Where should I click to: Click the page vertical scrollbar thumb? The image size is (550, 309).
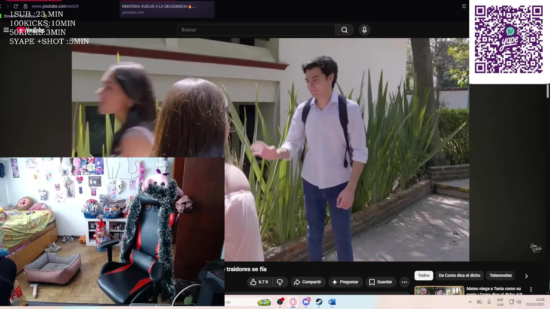pyautogui.click(x=548, y=91)
